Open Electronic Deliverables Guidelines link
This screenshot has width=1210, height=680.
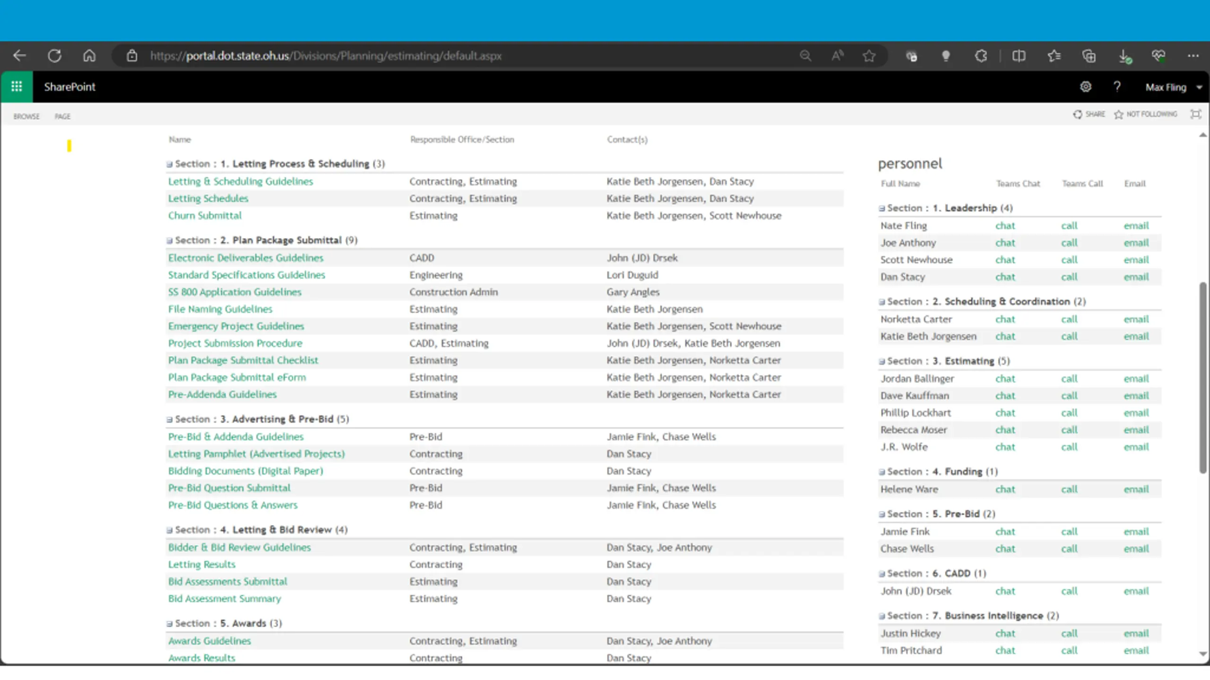[x=246, y=258]
